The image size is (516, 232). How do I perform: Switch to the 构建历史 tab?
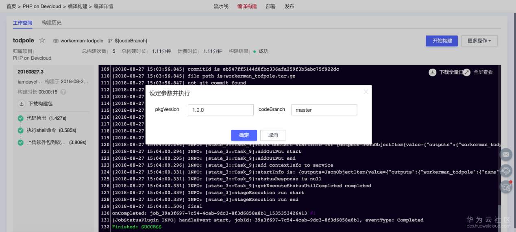tap(52, 23)
